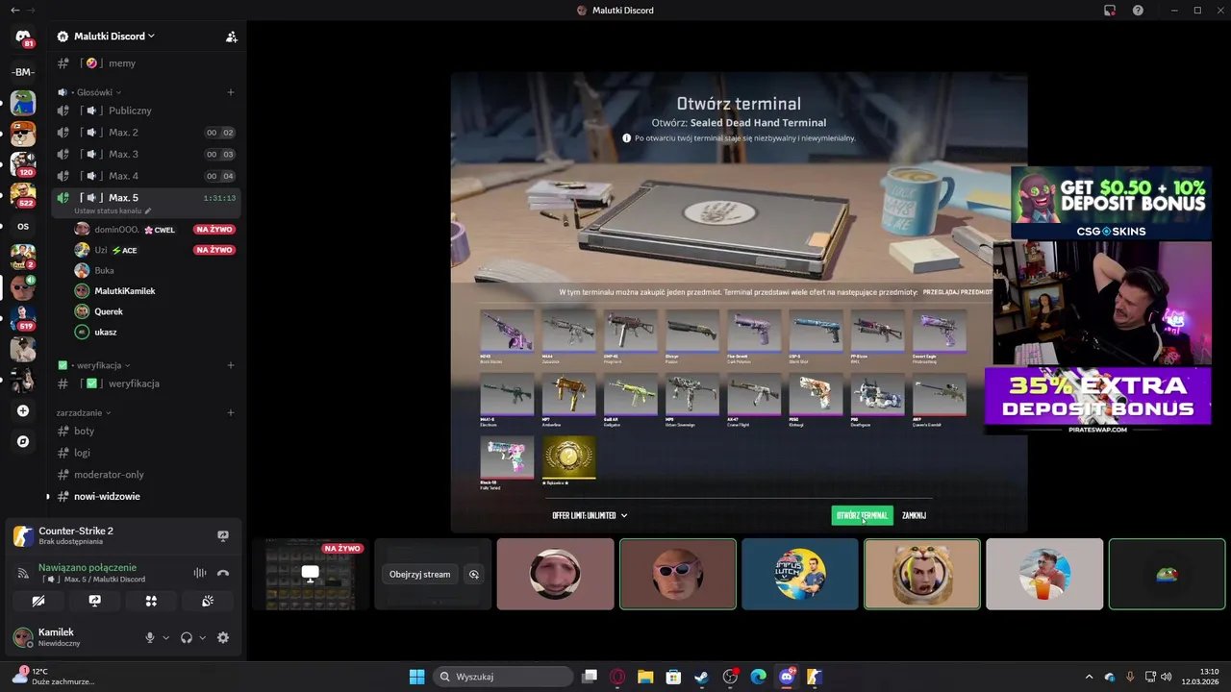Open microphone input options arrow

tap(165, 637)
